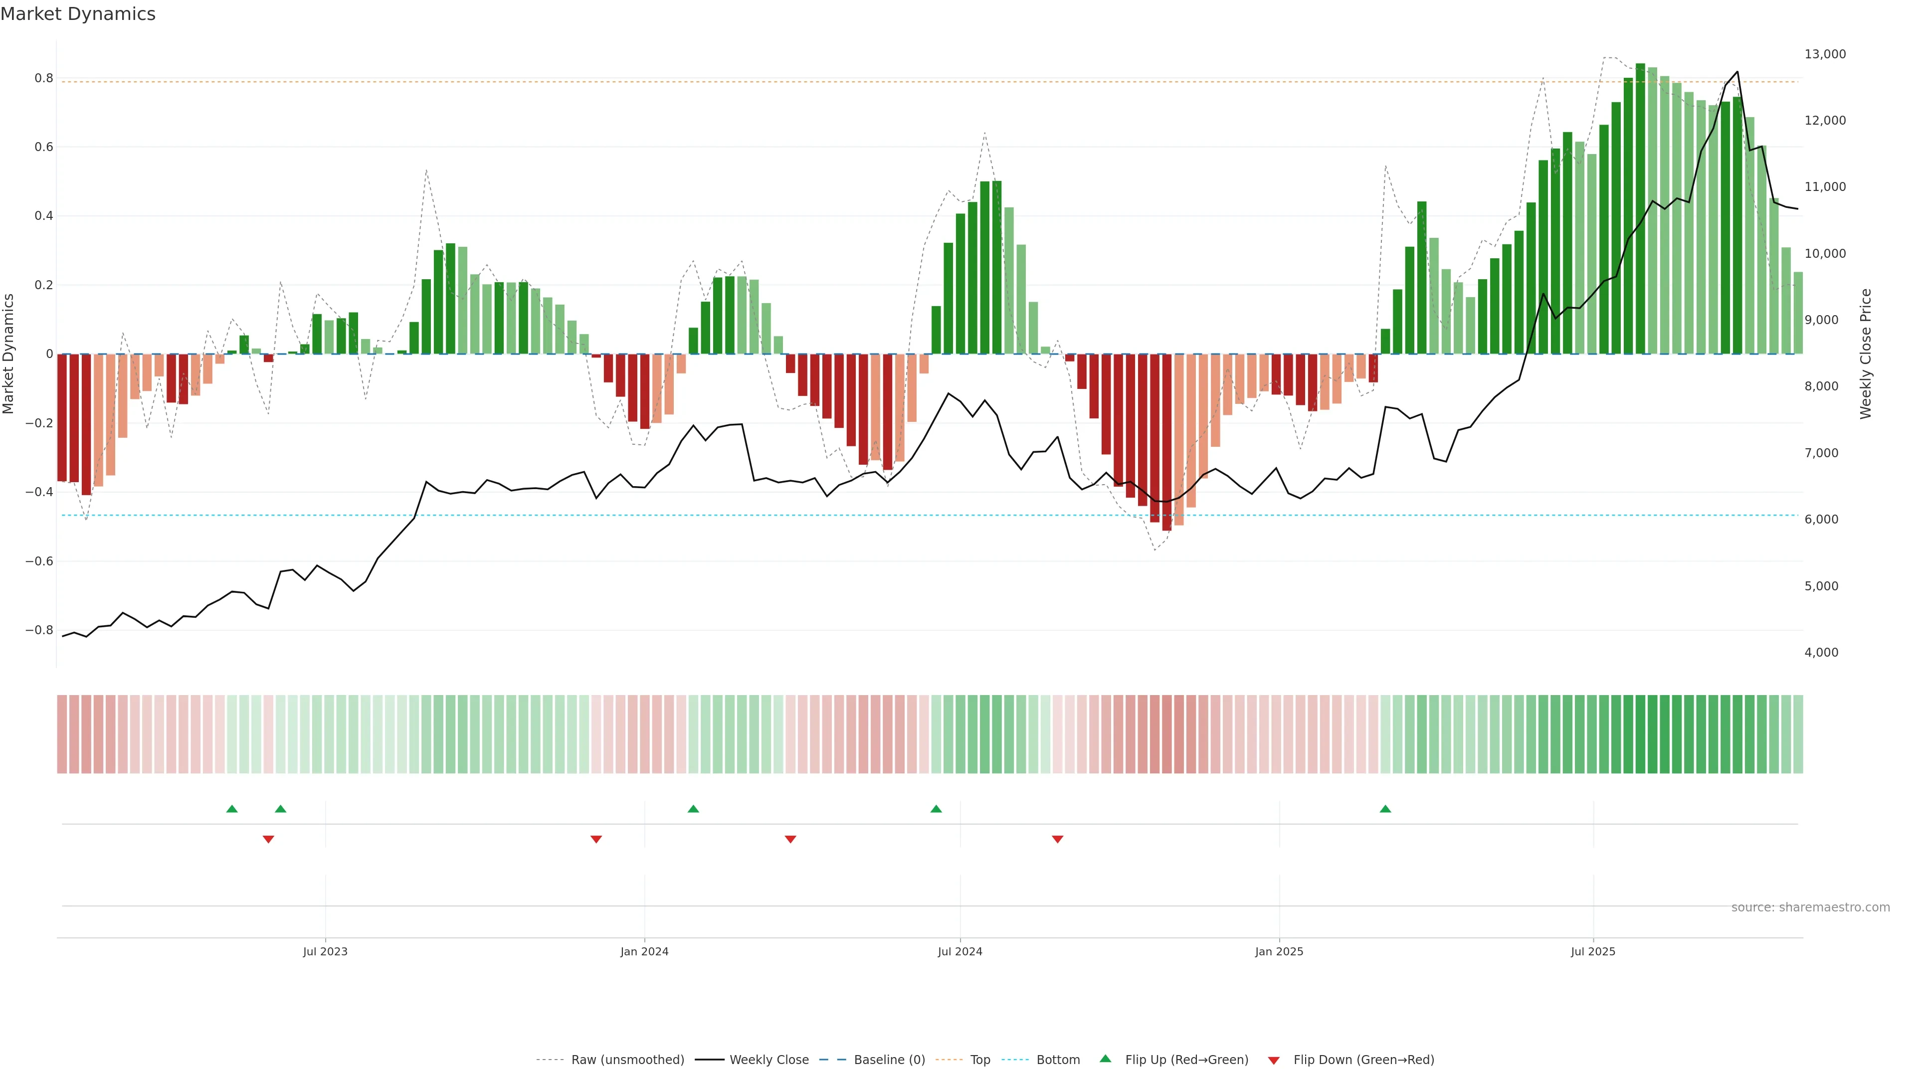Click the Market Dynamics chart title
This screenshot has width=1915, height=1077.
78,14
